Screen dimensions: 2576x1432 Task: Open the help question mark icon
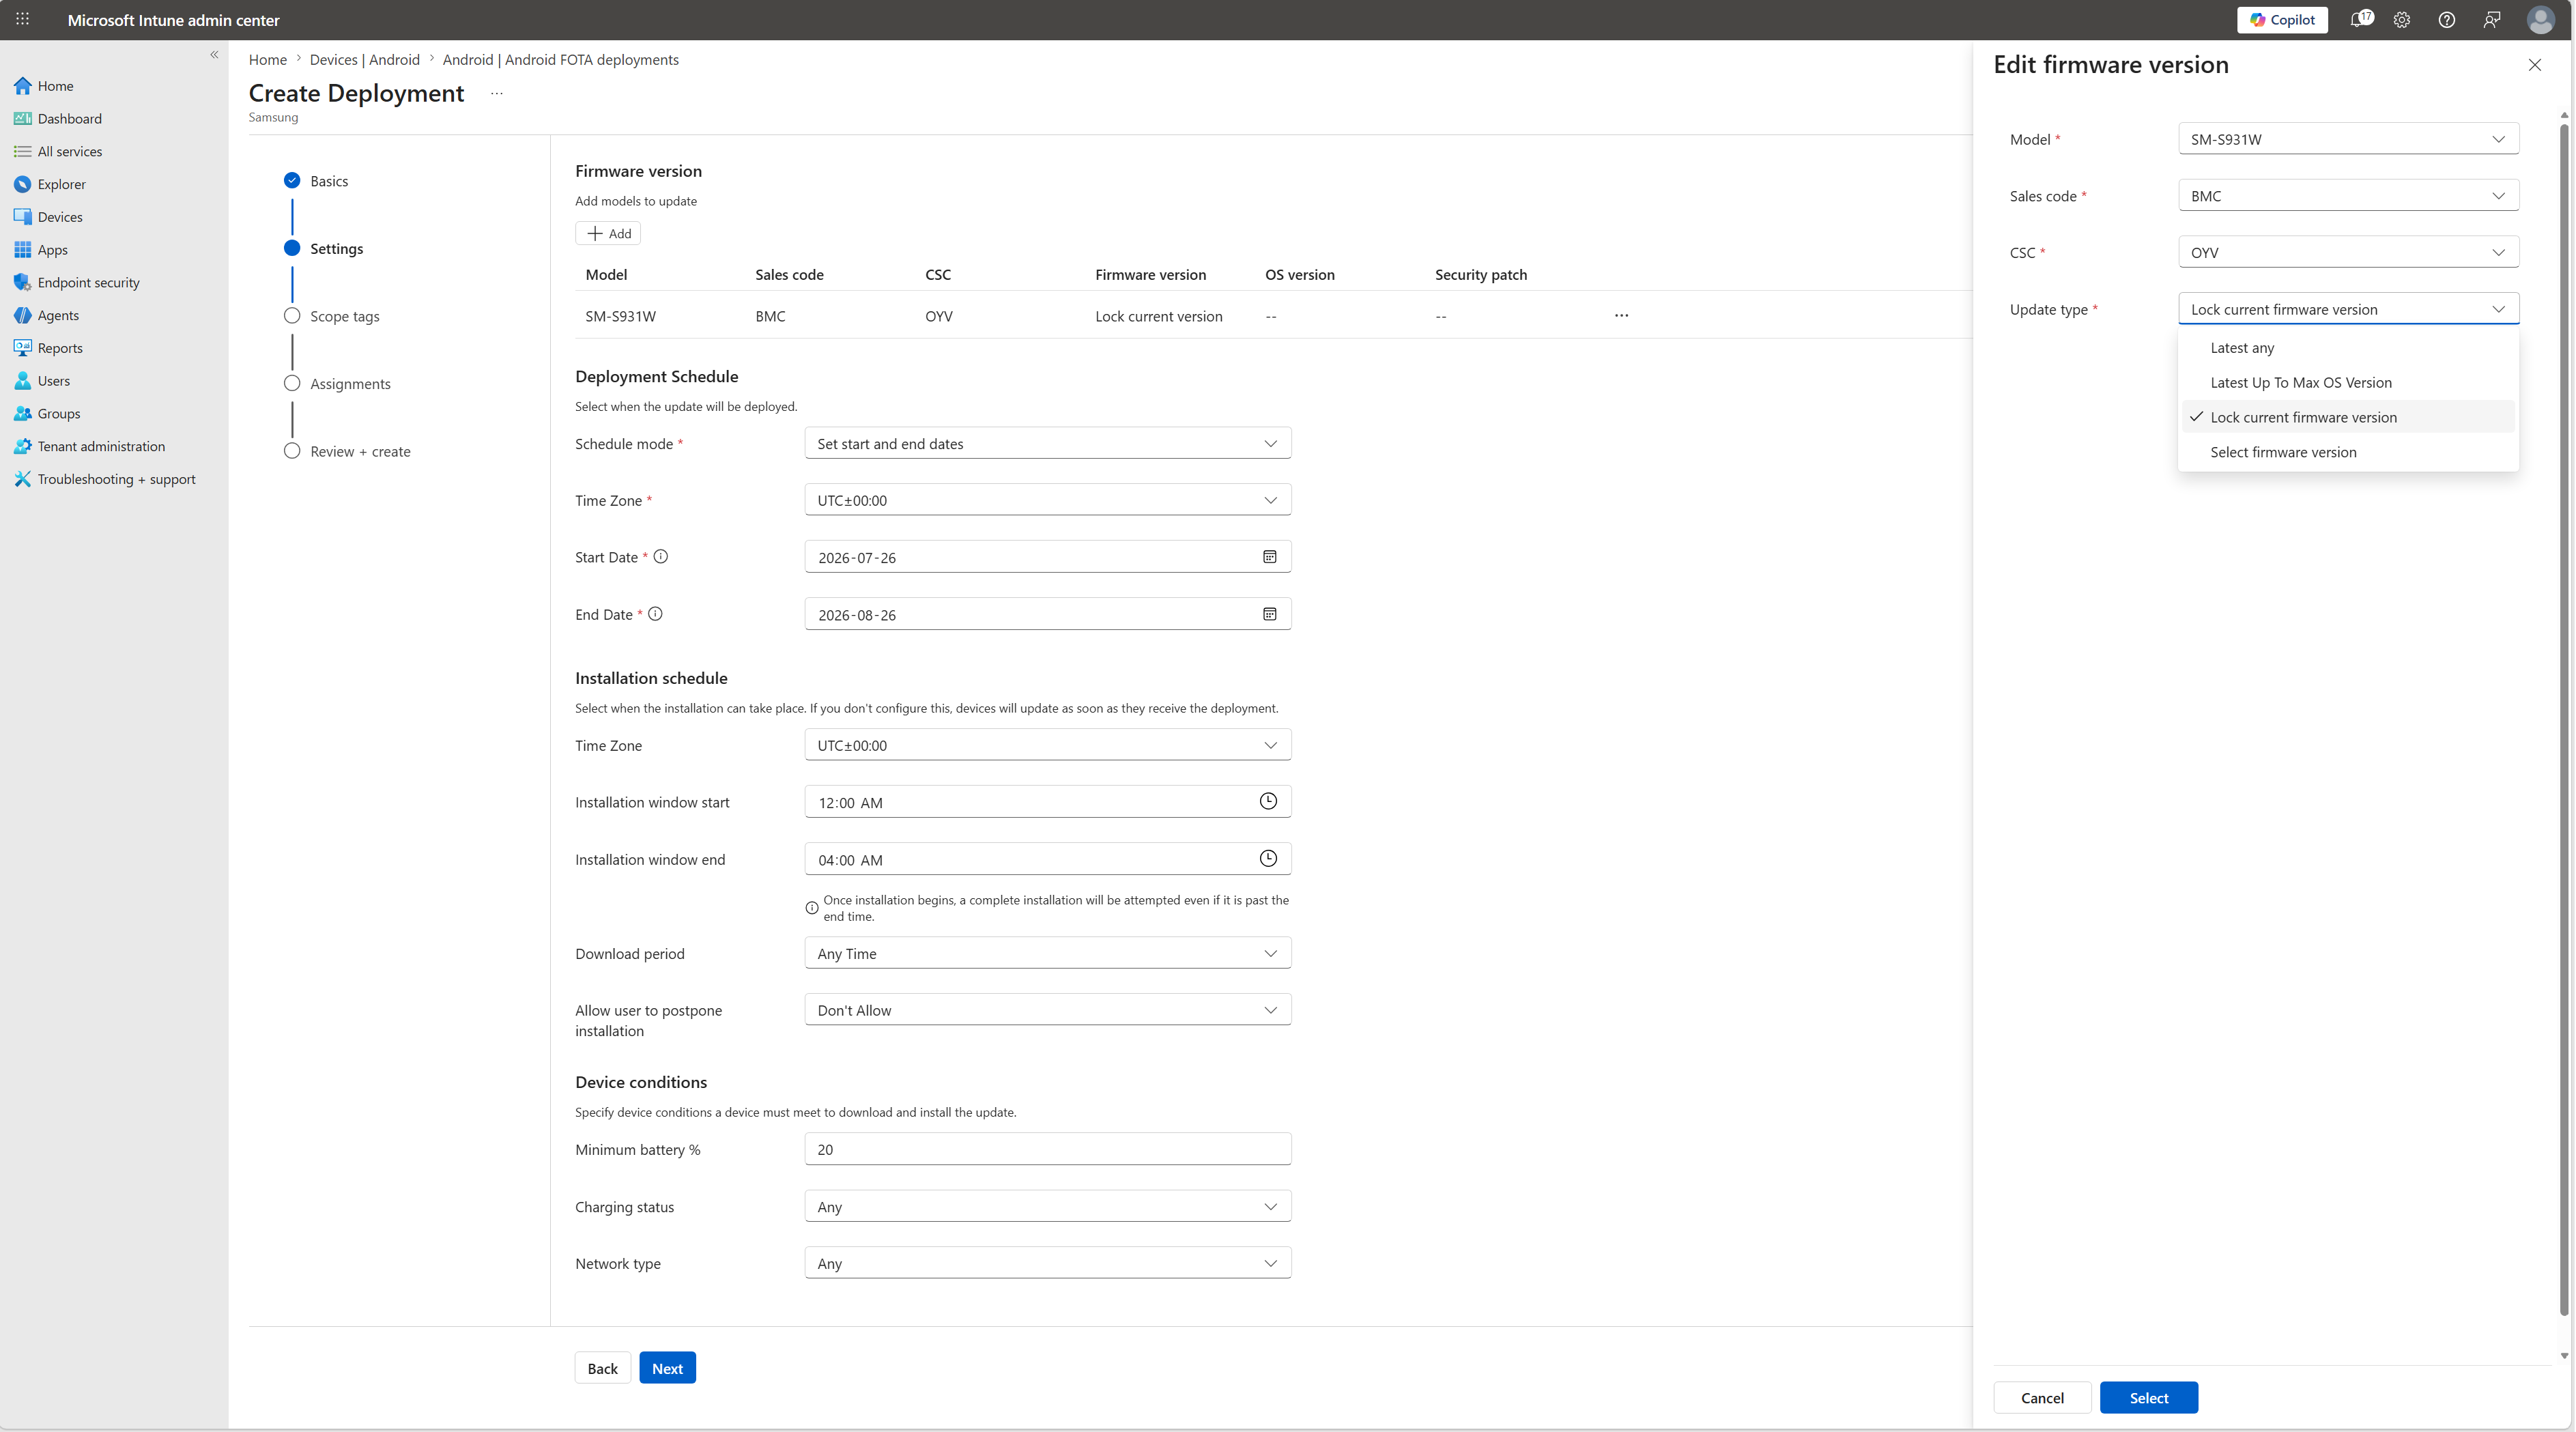(2447, 19)
